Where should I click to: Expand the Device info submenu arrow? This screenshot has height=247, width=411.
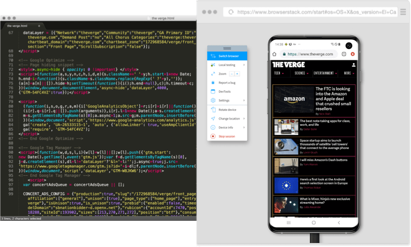point(244,127)
